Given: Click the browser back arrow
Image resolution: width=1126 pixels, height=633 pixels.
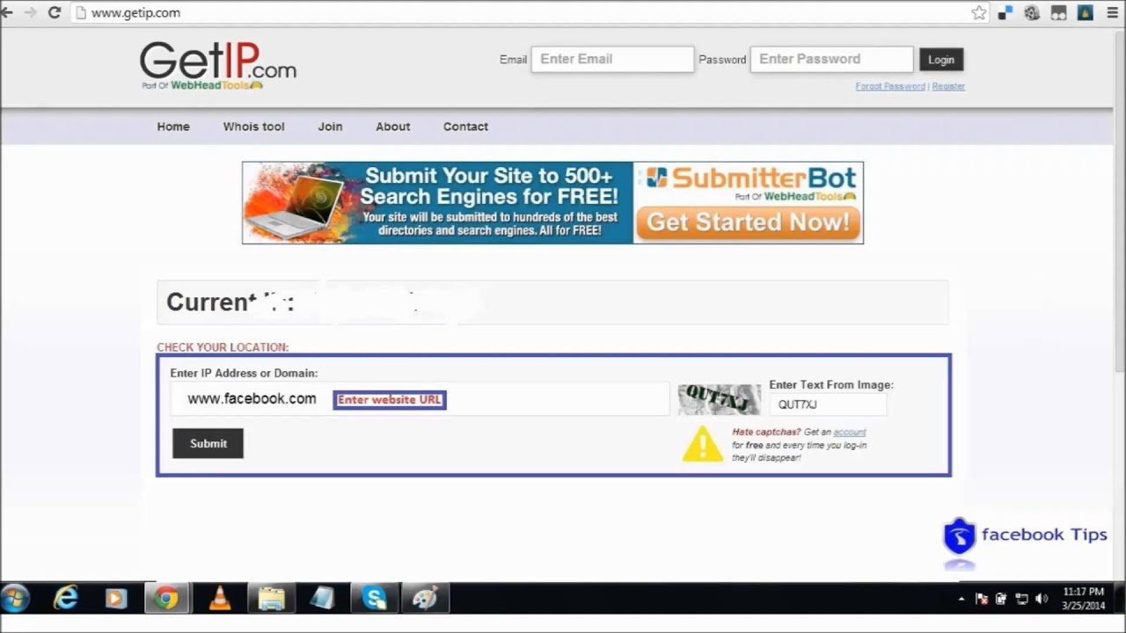Looking at the screenshot, I should (7, 12).
